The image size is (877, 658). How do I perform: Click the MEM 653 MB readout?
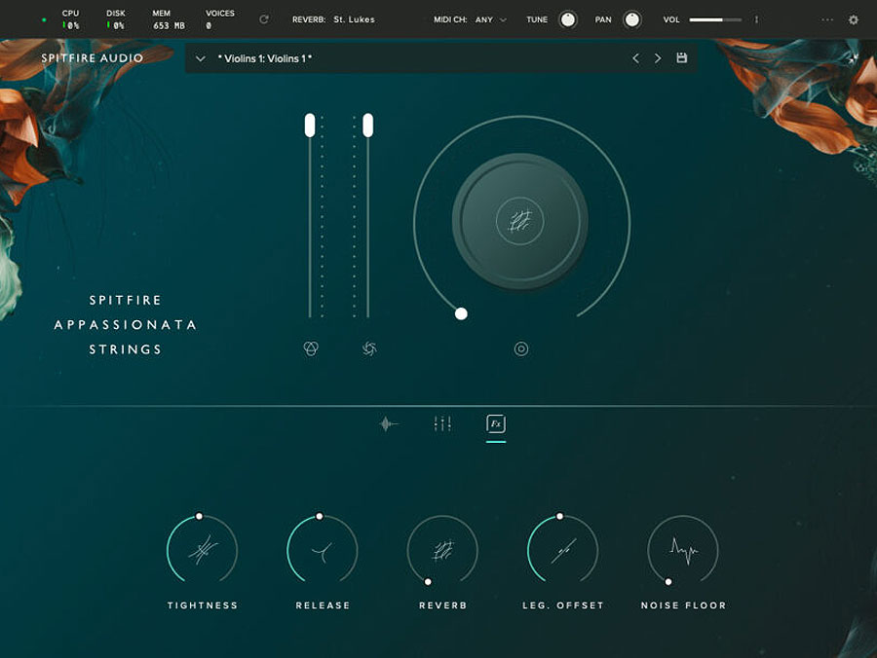click(x=169, y=19)
